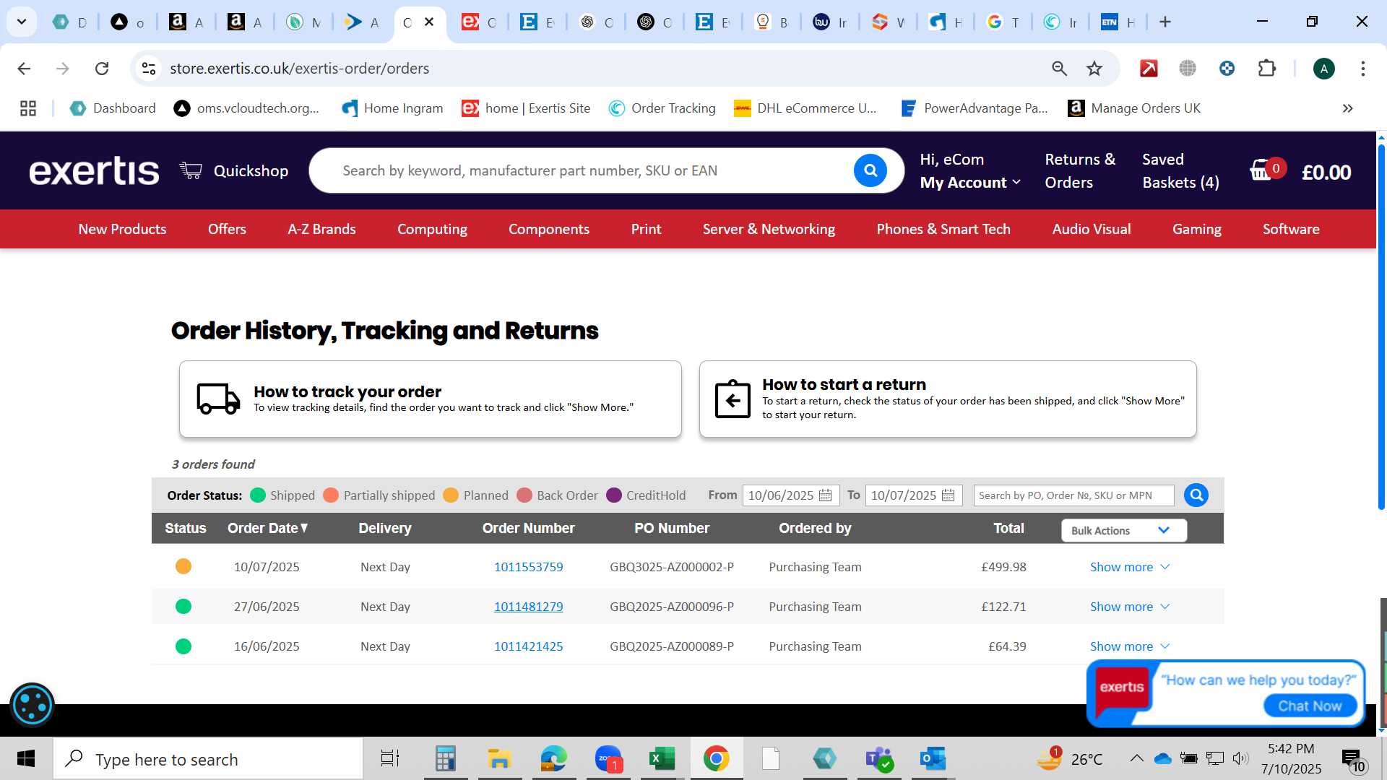The image size is (1387, 780).
Task: Click the browser address bar URL
Action: click(x=299, y=69)
